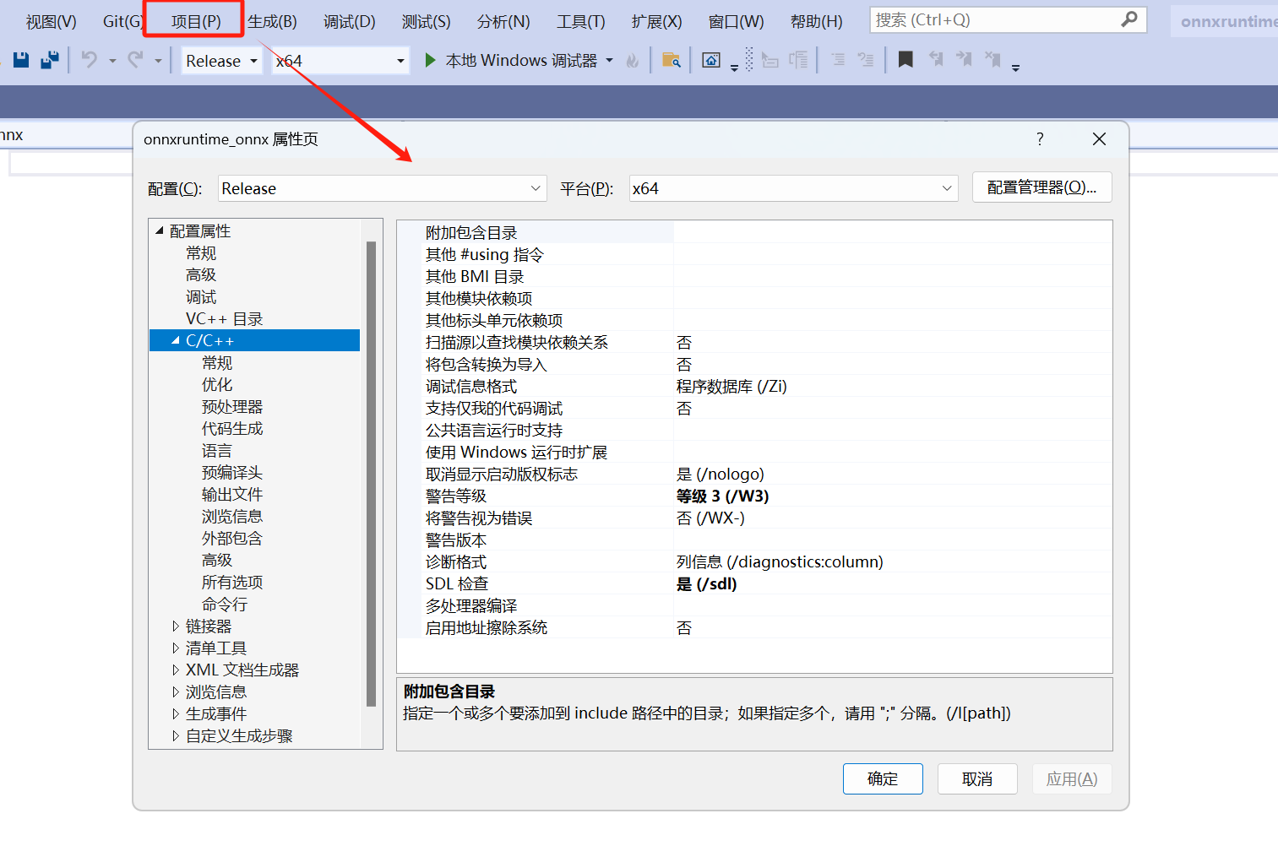The width and height of the screenshot is (1278, 846).
Task: Click the Redo arrow icon
Action: click(x=135, y=60)
